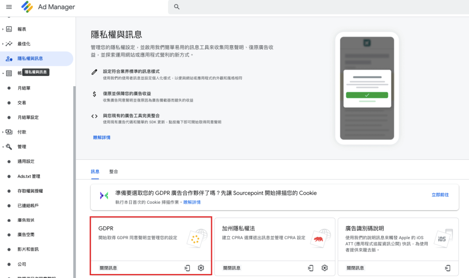Image resolution: width=469 pixels, height=278 pixels.
Task: Open the hamburger main menu
Action: coord(9,6)
